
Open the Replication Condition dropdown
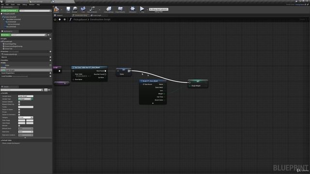pos(26,135)
